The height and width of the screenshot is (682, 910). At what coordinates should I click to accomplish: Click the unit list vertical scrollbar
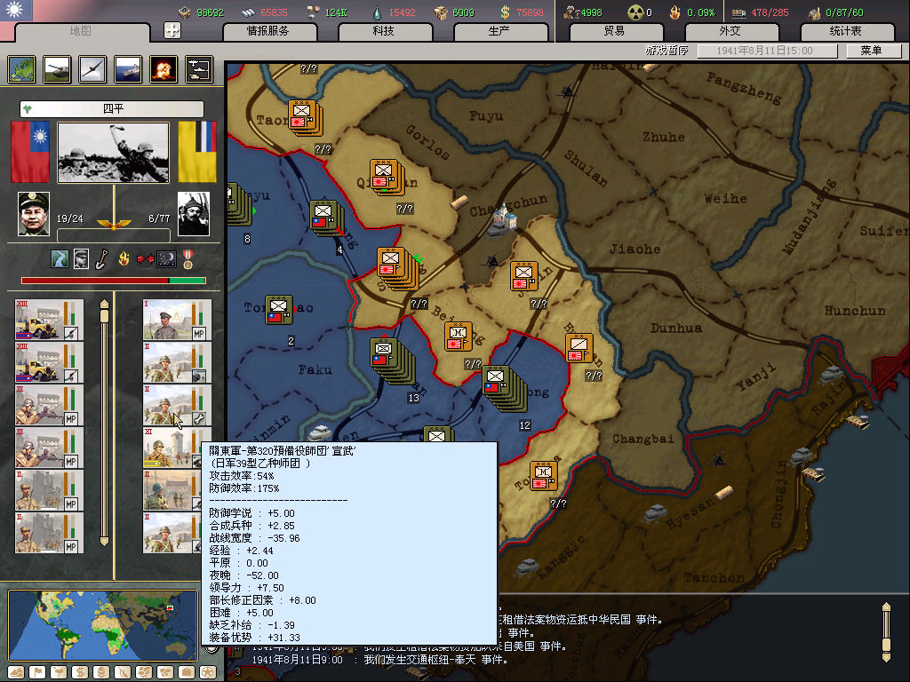(x=105, y=422)
